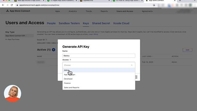Click the NAME column header
The width and height of the screenshot is (197, 111).
tap(39, 56)
